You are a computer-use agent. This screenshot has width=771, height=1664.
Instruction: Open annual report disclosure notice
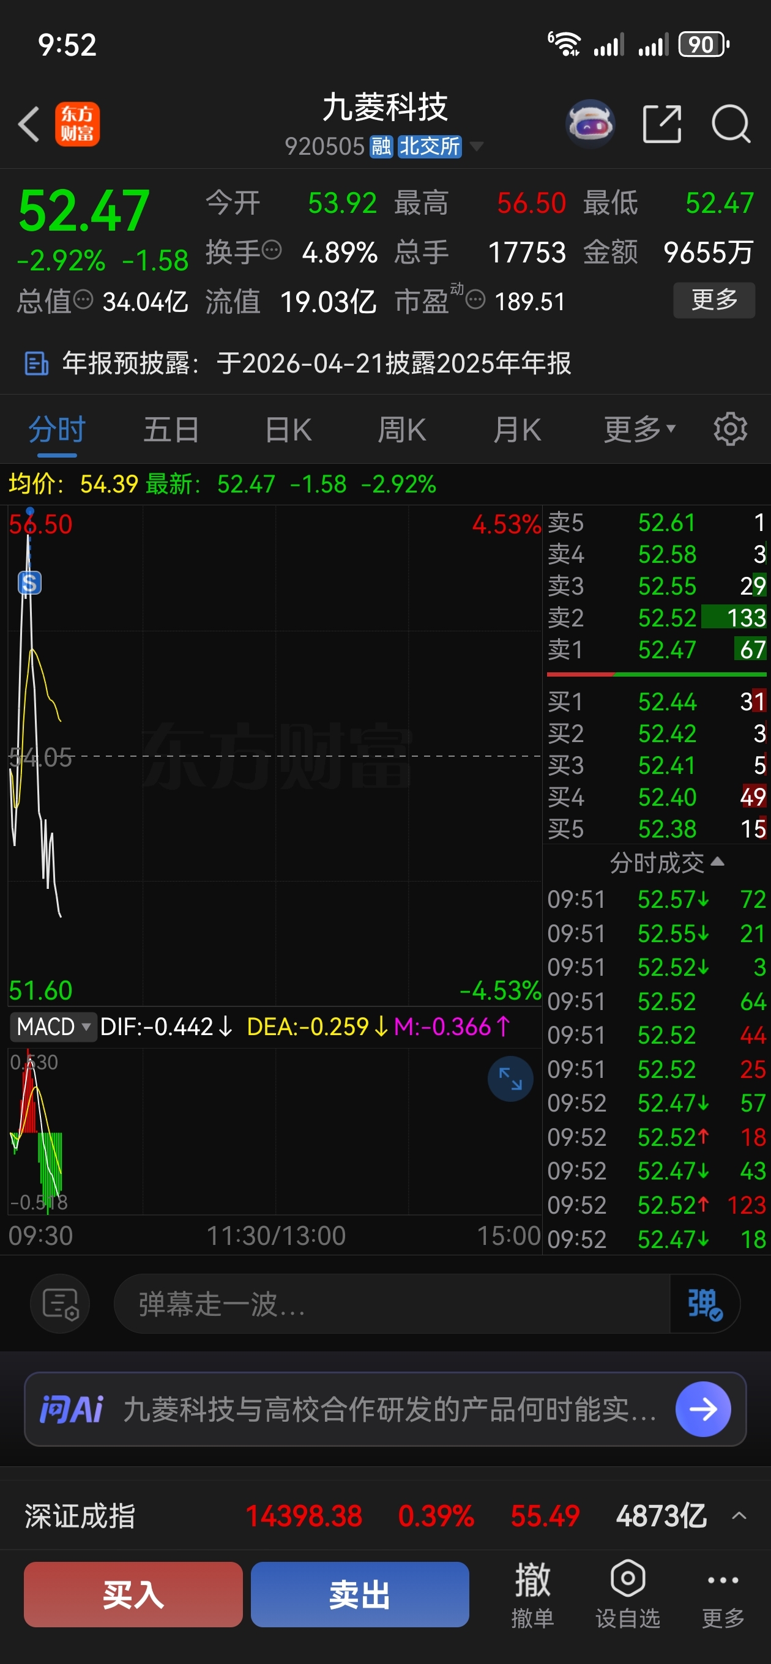coord(385,363)
